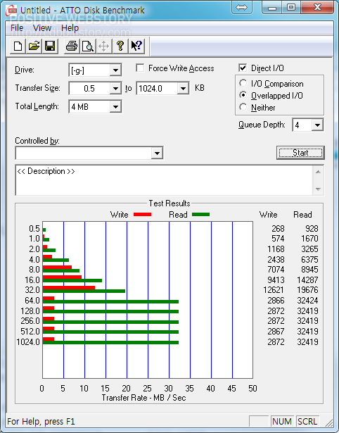The image size is (339, 433).
Task: Expand the Total Length 4 MB dropdown
Action: pyautogui.click(x=115, y=106)
